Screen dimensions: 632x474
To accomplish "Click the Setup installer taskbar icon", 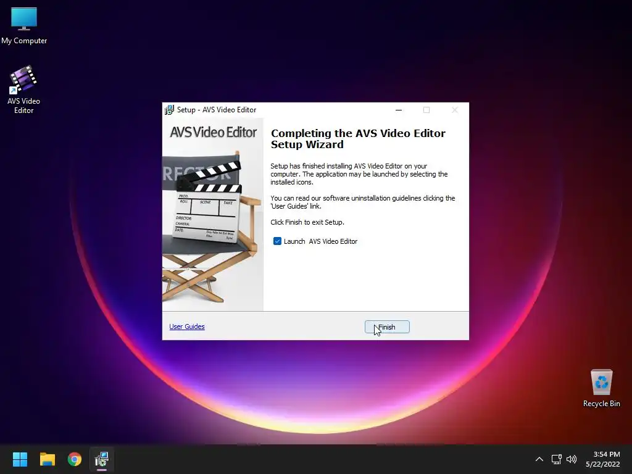I will [x=102, y=459].
